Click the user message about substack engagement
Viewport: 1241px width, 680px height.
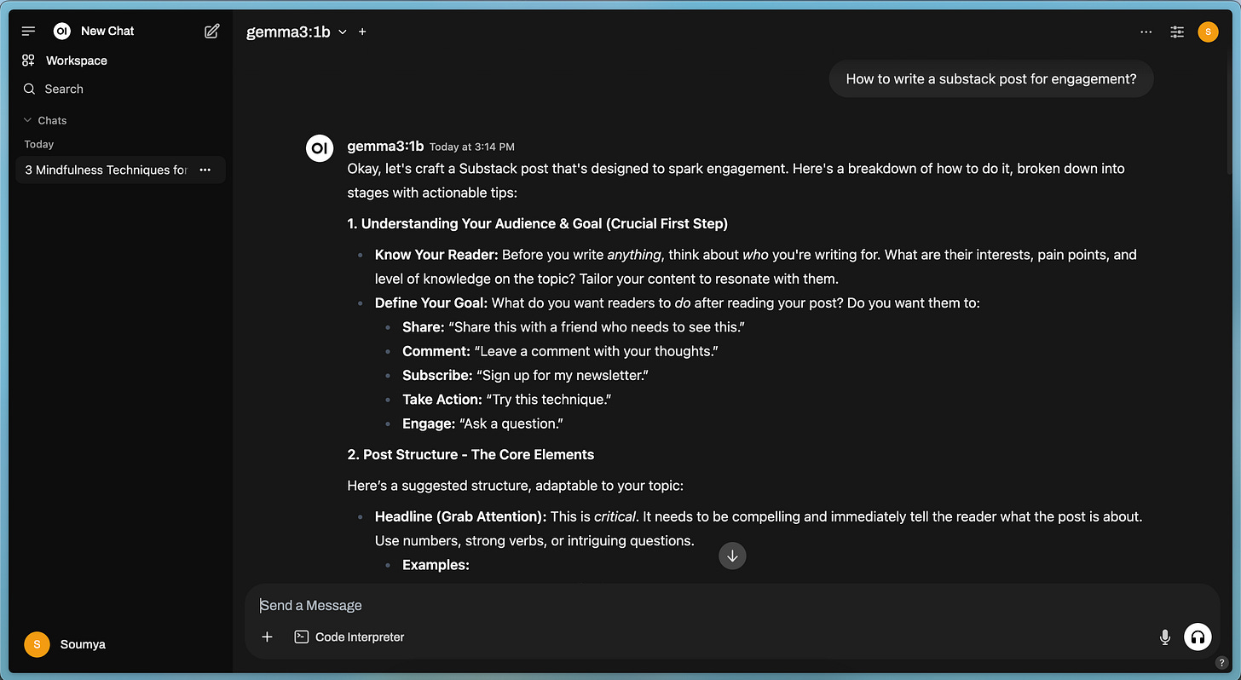pos(991,78)
